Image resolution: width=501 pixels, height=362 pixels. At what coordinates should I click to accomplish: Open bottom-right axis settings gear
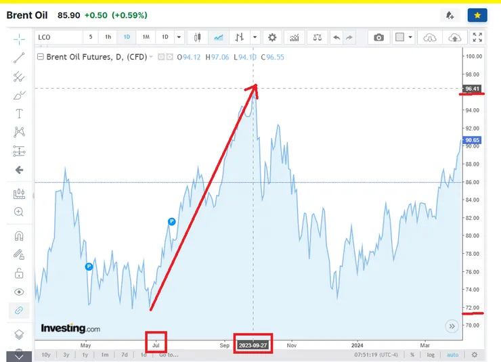pos(475,355)
